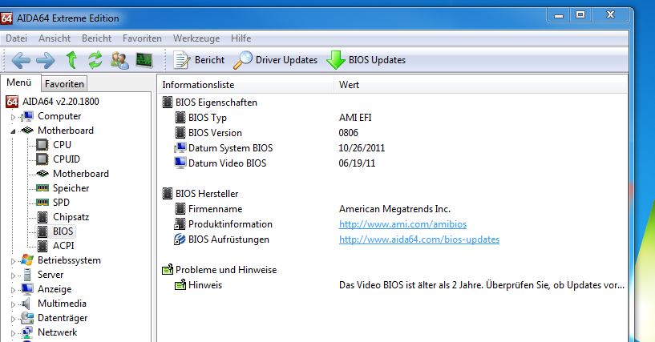The image size is (655, 342).
Task: Select the BIOS Typ row
Action: 393,118
